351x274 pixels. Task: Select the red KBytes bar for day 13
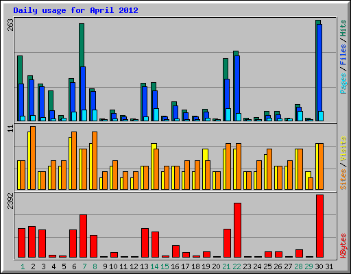point(145,242)
